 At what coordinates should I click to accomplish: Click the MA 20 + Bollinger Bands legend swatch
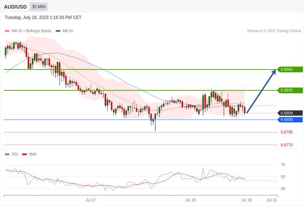[7, 31]
